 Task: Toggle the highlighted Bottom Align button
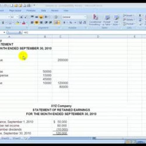(x=41, y=17)
